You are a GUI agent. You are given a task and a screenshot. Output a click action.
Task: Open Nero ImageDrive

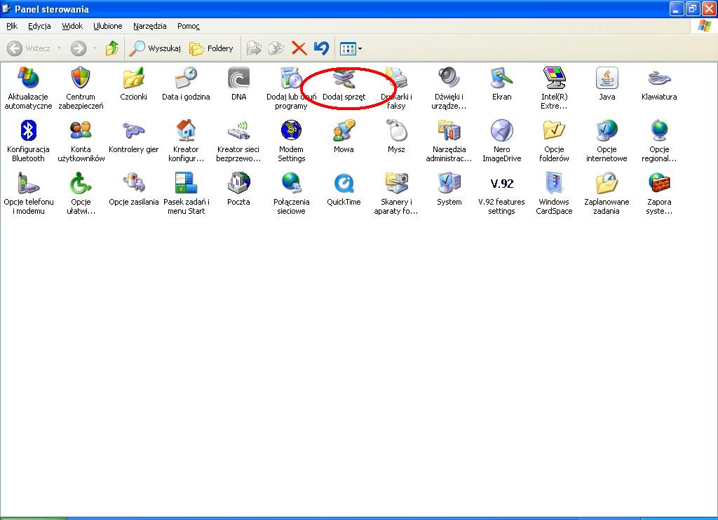pos(501,141)
